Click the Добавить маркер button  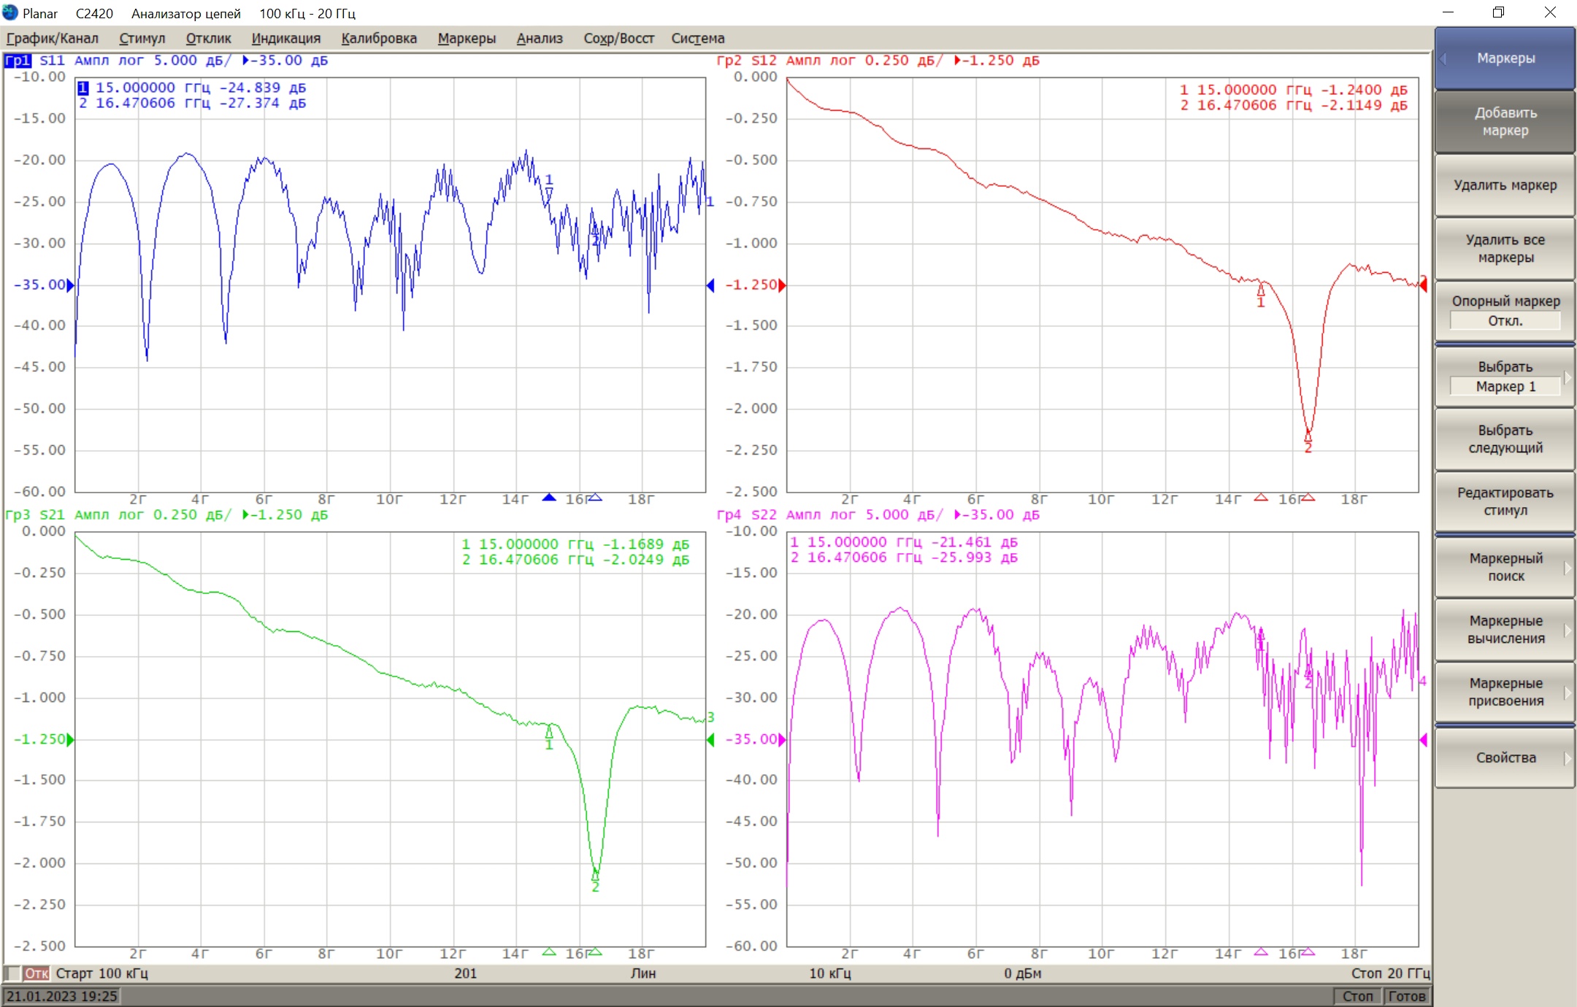click(x=1505, y=122)
